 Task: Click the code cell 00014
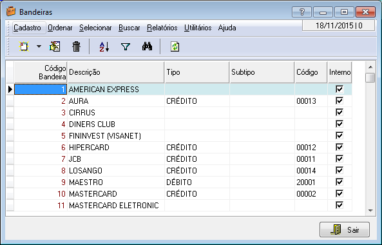(311, 171)
